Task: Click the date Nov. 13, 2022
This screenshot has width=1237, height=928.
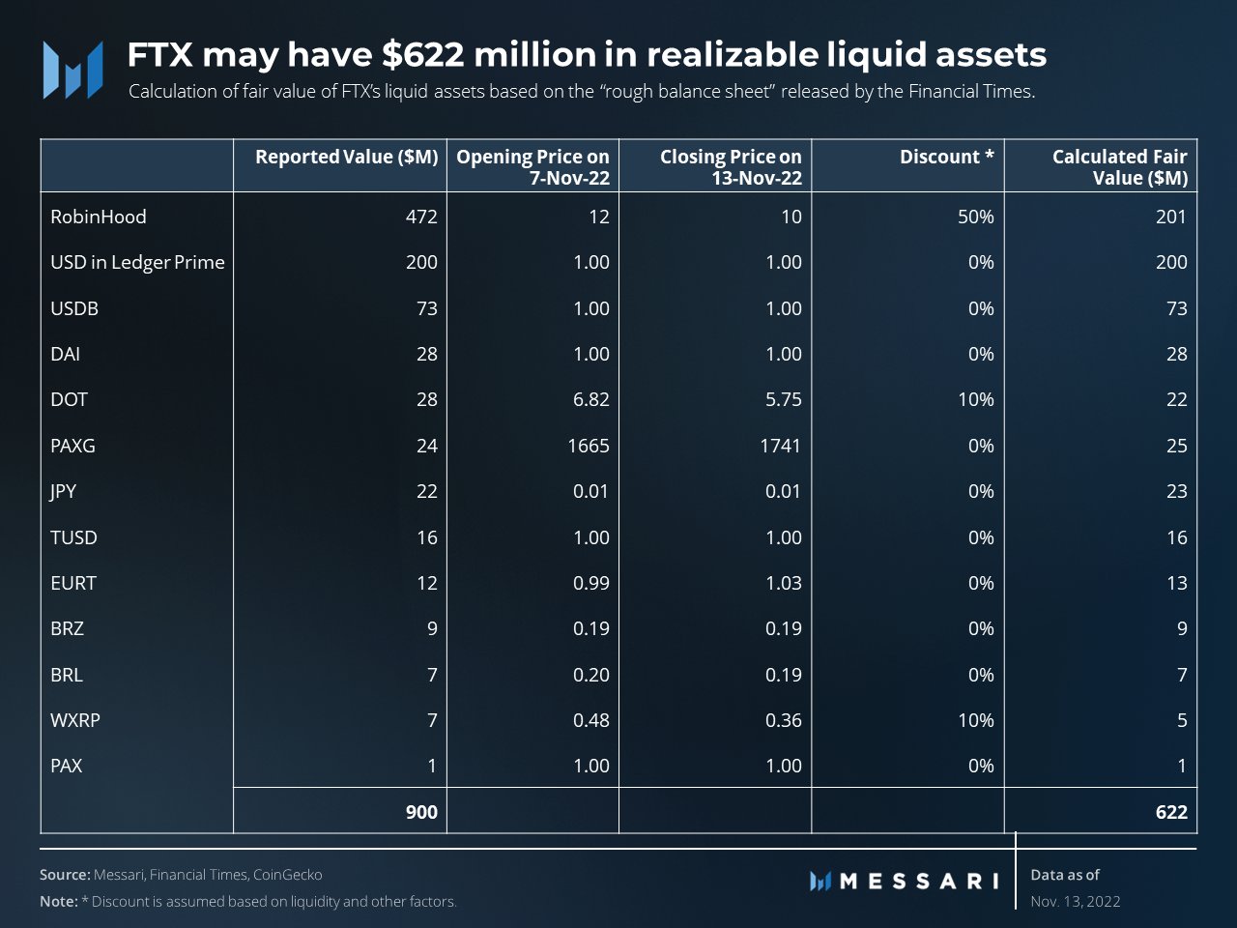Action: coord(1076,902)
